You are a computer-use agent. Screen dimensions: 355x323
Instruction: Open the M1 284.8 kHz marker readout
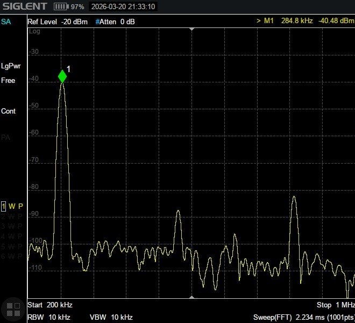[x=306, y=21]
